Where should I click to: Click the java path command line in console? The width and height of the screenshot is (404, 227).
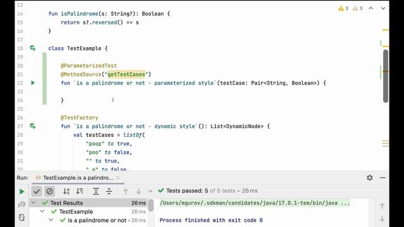[255, 203]
